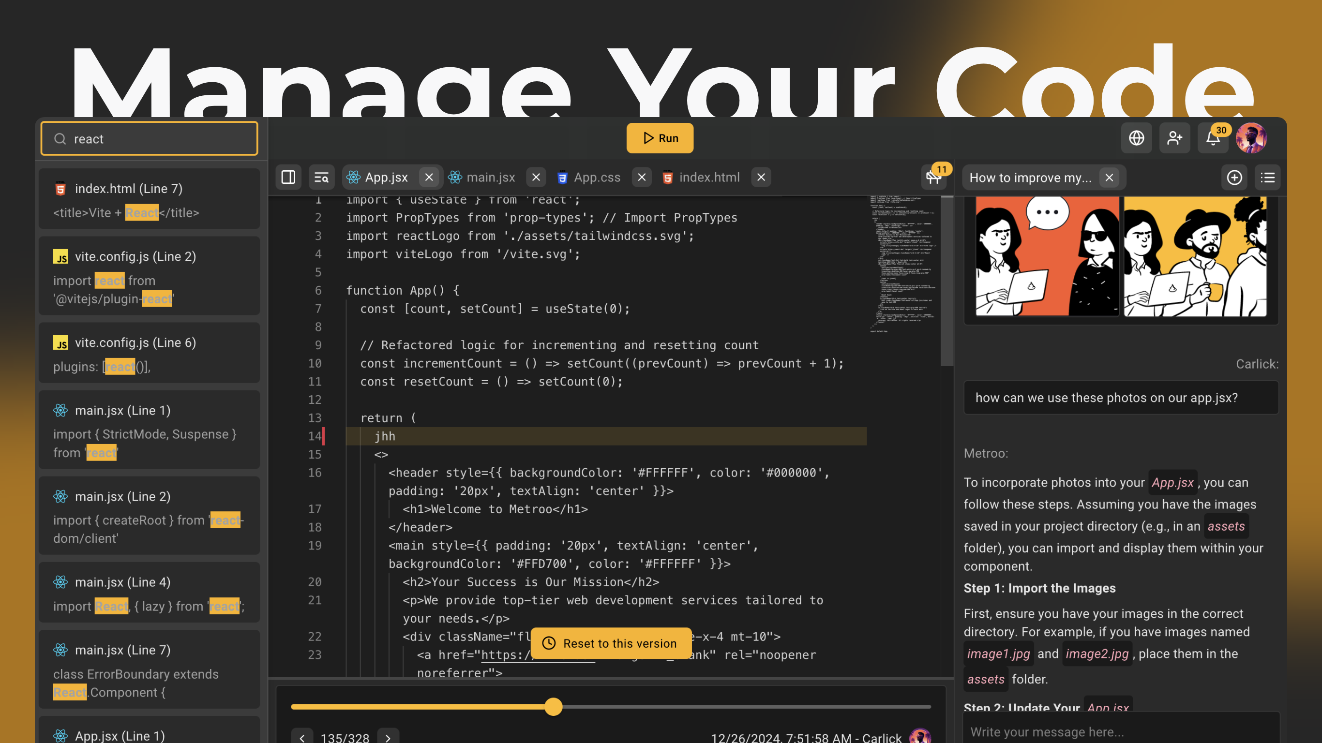Image resolution: width=1322 pixels, height=743 pixels.
Task: Open the chat list menu icon
Action: pos(1268,178)
